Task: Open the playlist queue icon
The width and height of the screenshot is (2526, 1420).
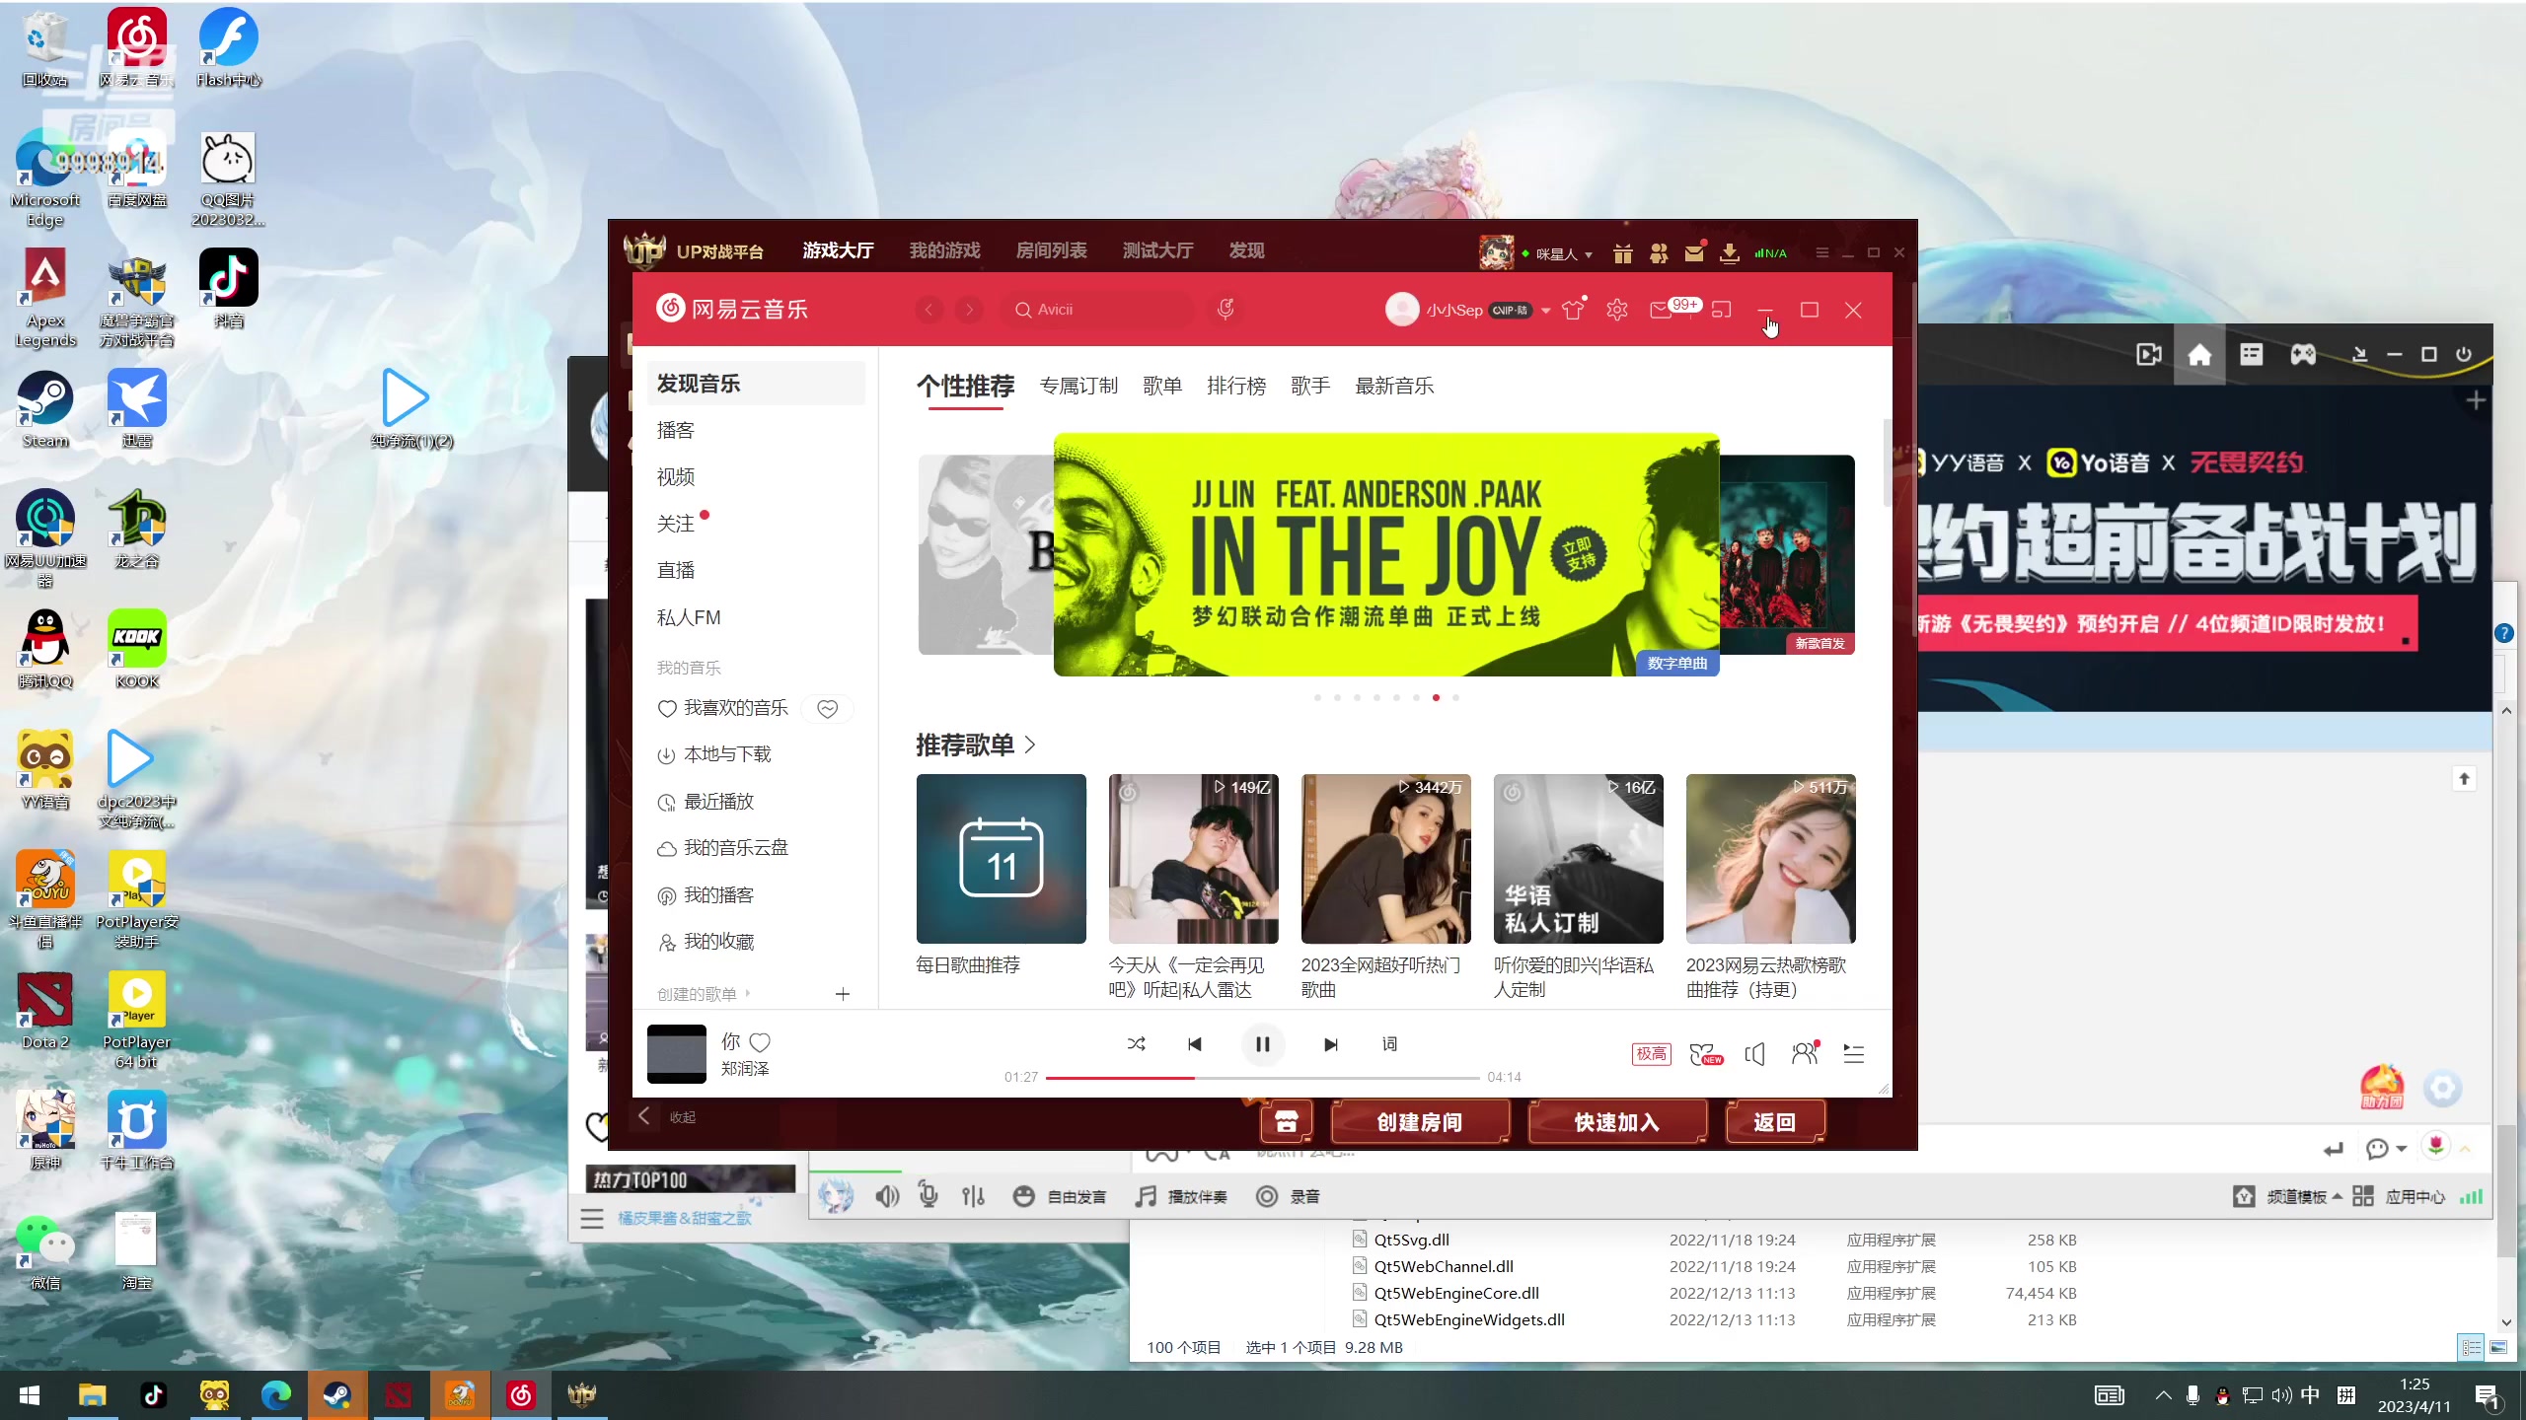Action: [x=1854, y=1054]
